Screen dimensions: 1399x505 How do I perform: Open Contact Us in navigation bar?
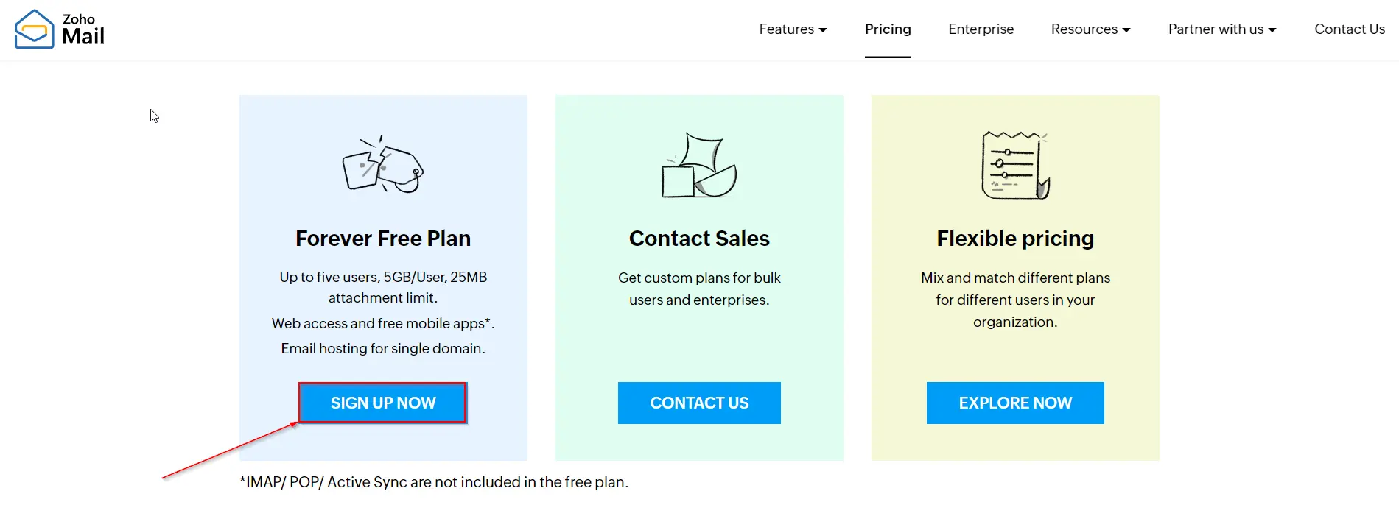(x=1350, y=29)
